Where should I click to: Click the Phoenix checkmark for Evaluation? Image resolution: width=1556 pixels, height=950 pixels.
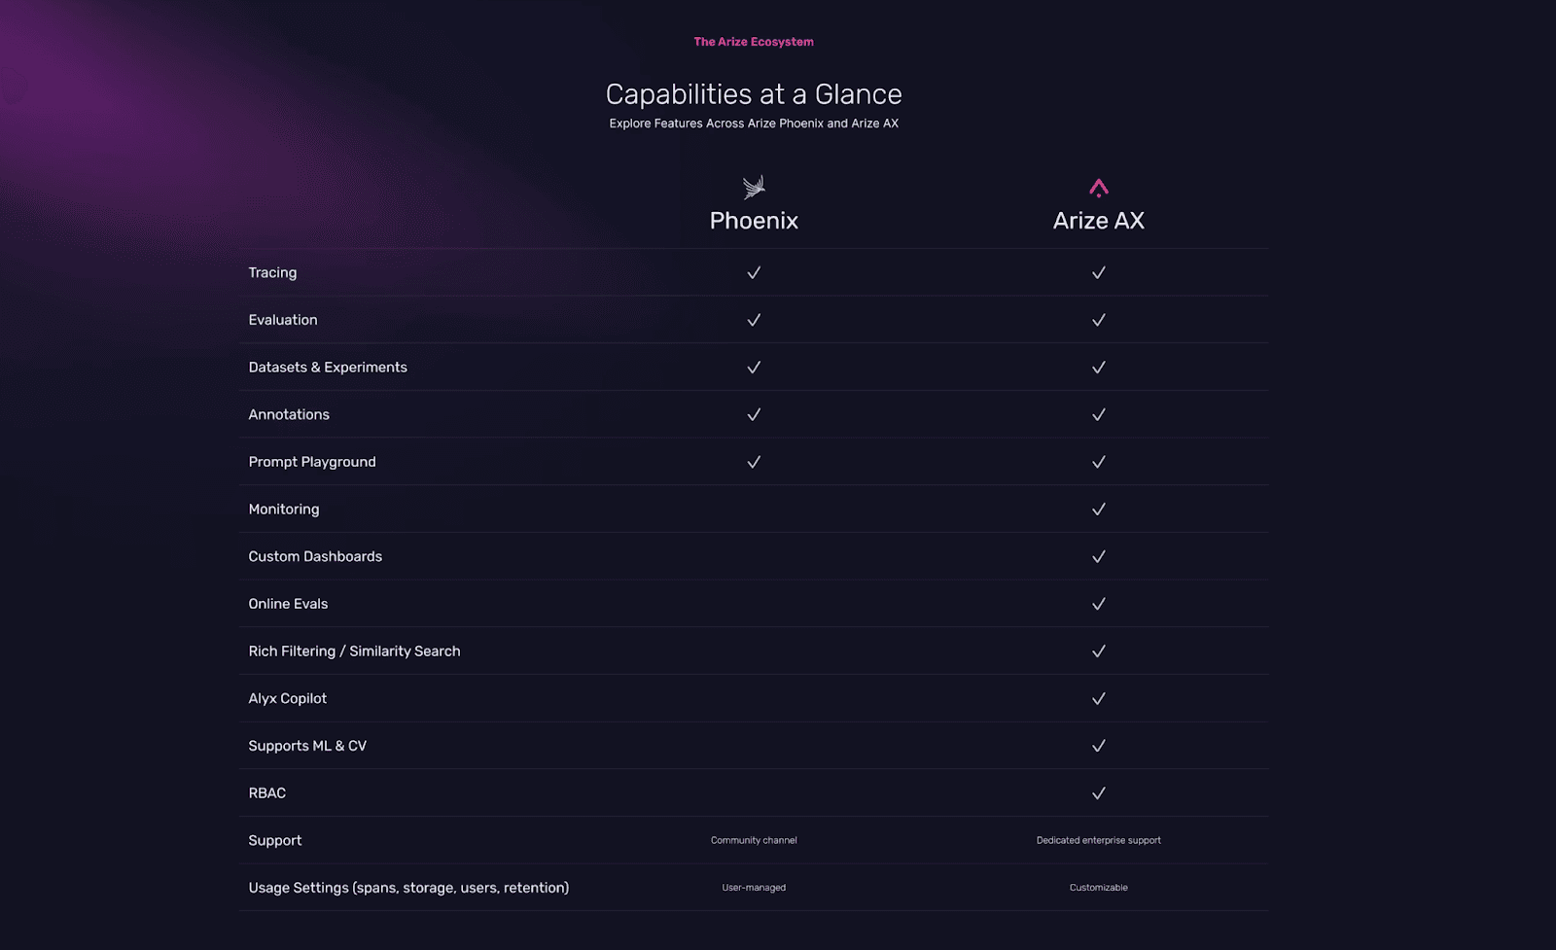coord(754,320)
